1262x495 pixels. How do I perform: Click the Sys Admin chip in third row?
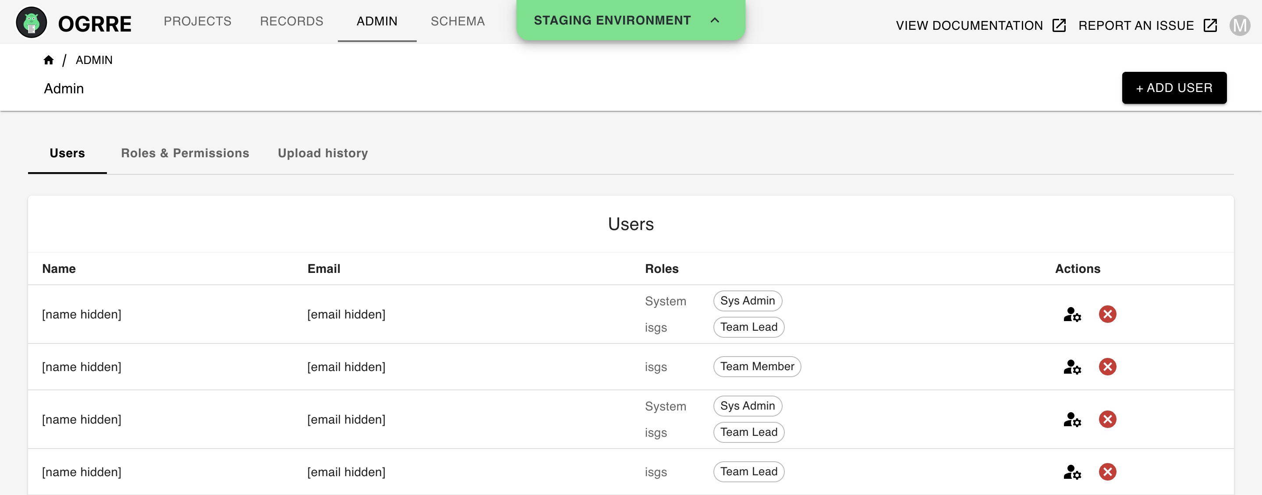748,406
